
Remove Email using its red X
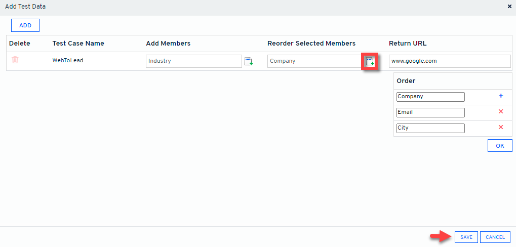point(501,112)
